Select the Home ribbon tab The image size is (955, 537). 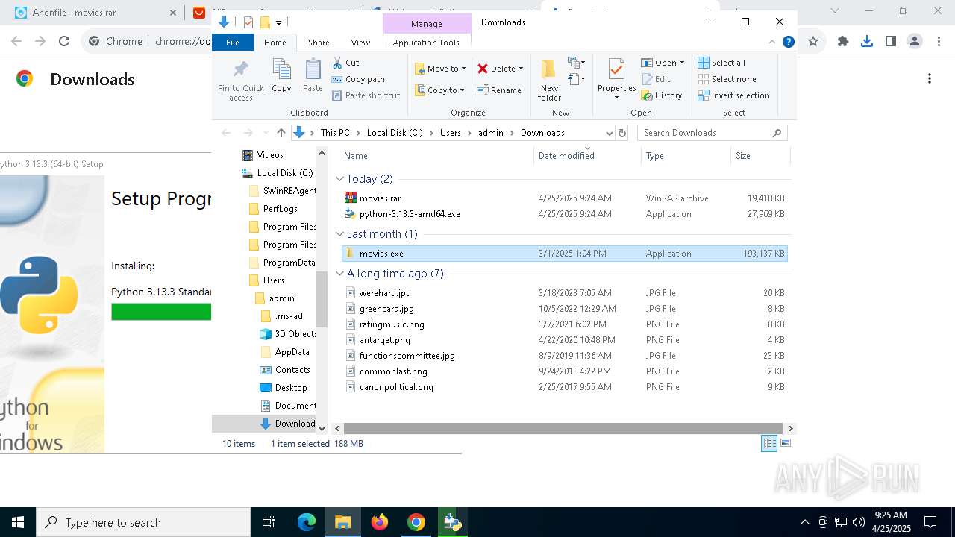point(275,43)
